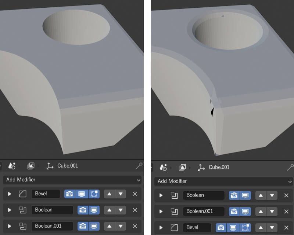Move Boolean modifier down in right panel
The height and width of the screenshot is (235, 294).
(x=272, y=195)
